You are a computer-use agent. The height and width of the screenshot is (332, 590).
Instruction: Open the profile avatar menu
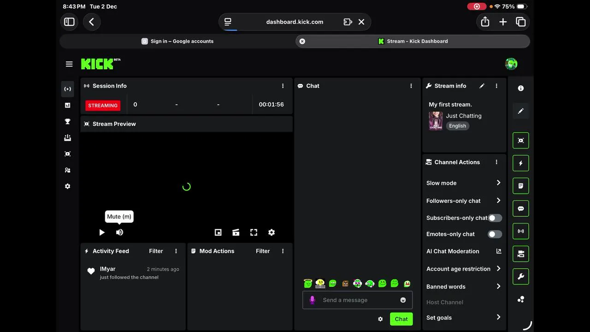tap(511, 64)
